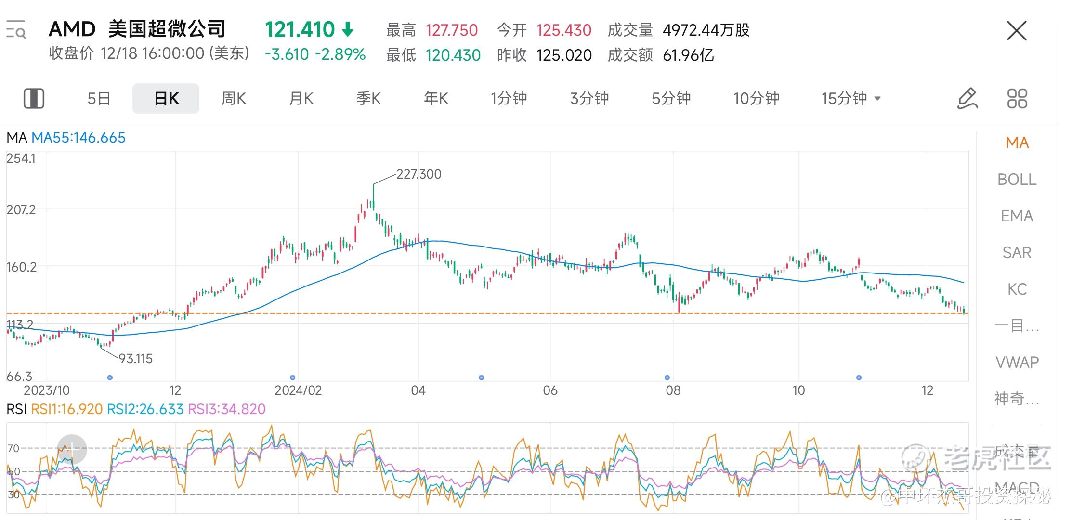Select the KC indicator option
This screenshot has height=520, width=1072.
[1017, 289]
